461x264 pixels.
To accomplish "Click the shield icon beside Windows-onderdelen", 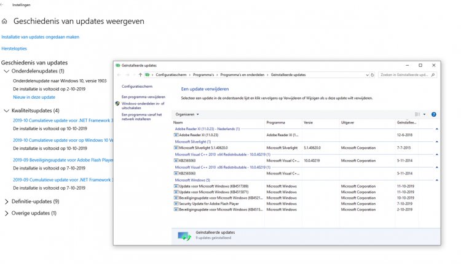I will [117, 104].
